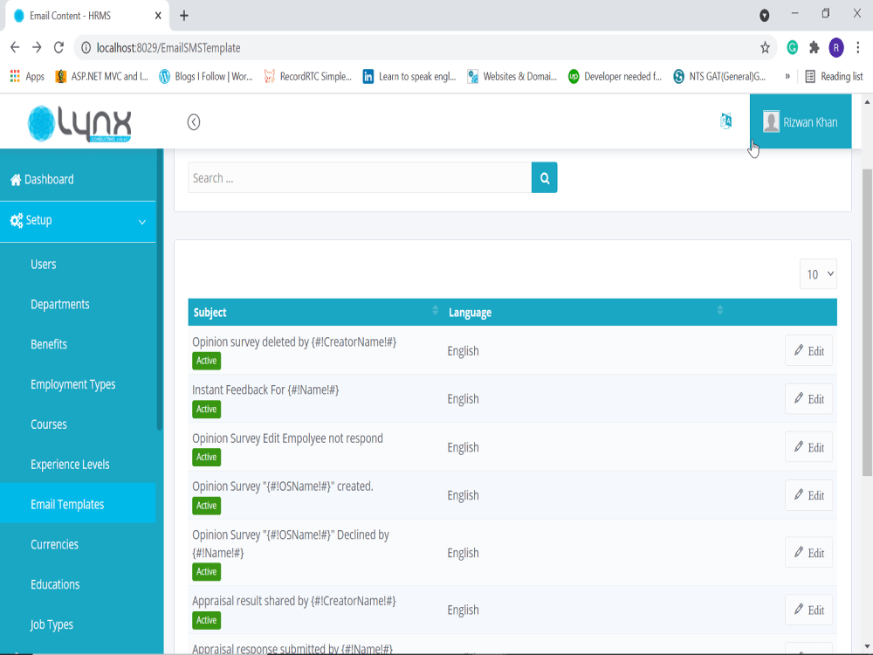Open the Apps bookmarks grid

[x=27, y=76]
